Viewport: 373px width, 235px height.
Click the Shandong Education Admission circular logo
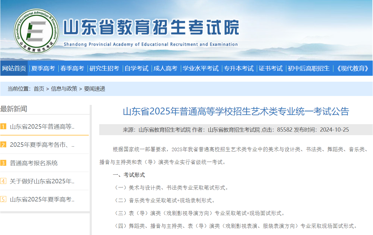36,31
